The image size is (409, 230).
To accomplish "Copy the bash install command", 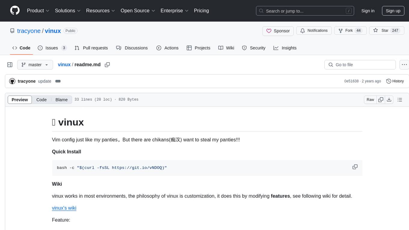I will point(355,167).
